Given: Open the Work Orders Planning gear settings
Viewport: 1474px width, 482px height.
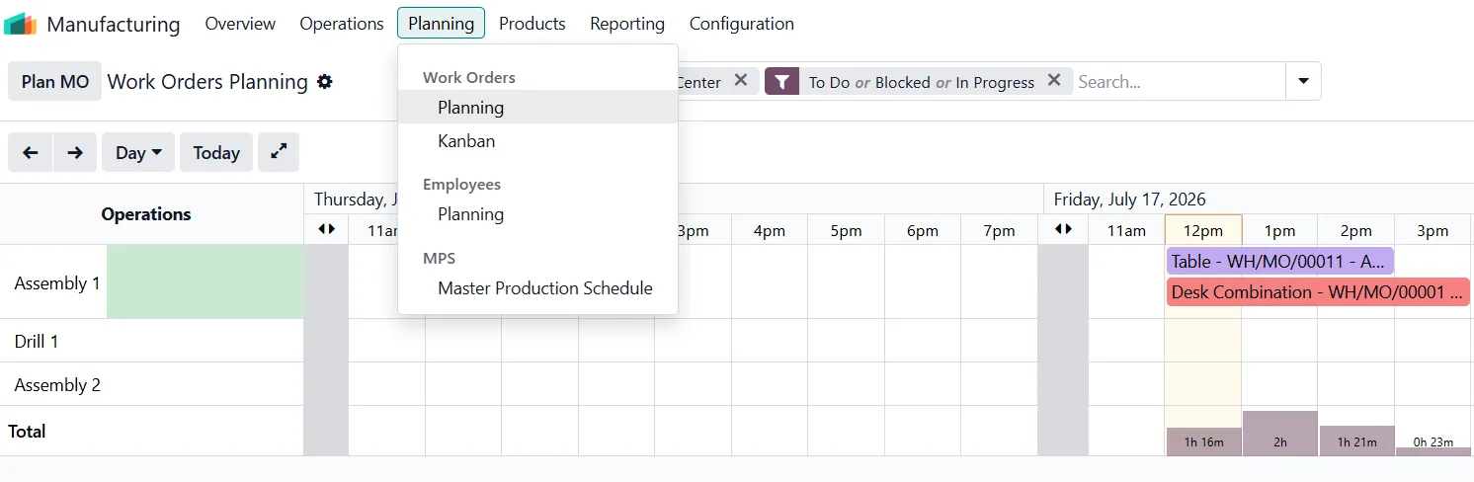Looking at the screenshot, I should pos(325,82).
